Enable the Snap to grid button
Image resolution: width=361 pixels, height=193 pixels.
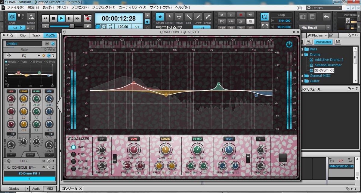pos(12,17)
